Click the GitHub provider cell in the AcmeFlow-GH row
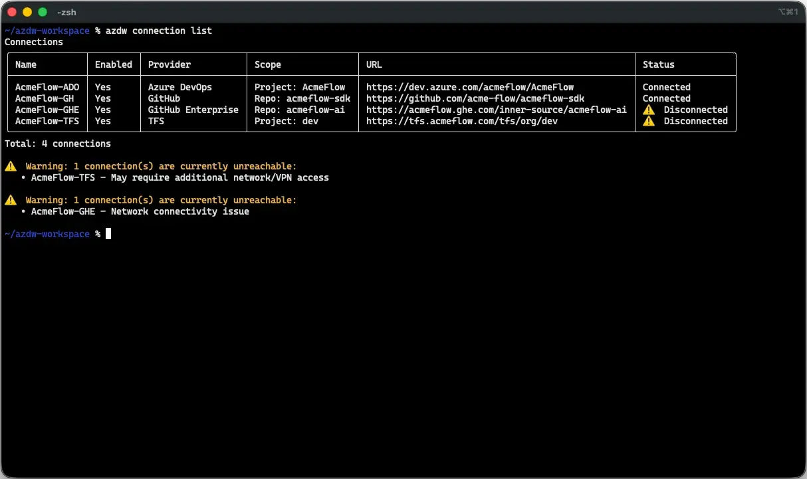This screenshot has height=479, width=807. (x=164, y=98)
